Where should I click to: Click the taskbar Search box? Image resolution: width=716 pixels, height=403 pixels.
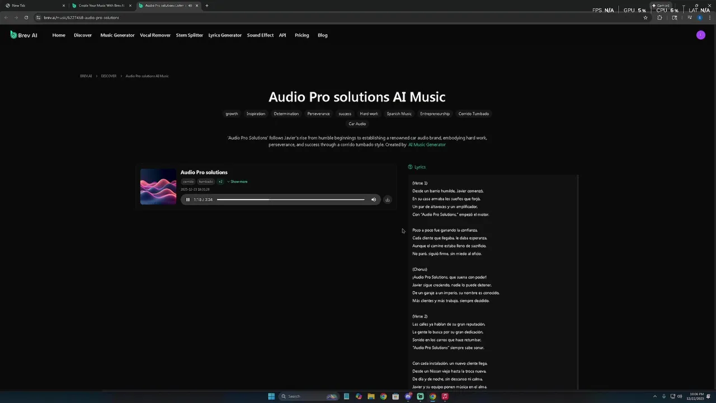tap(308, 396)
